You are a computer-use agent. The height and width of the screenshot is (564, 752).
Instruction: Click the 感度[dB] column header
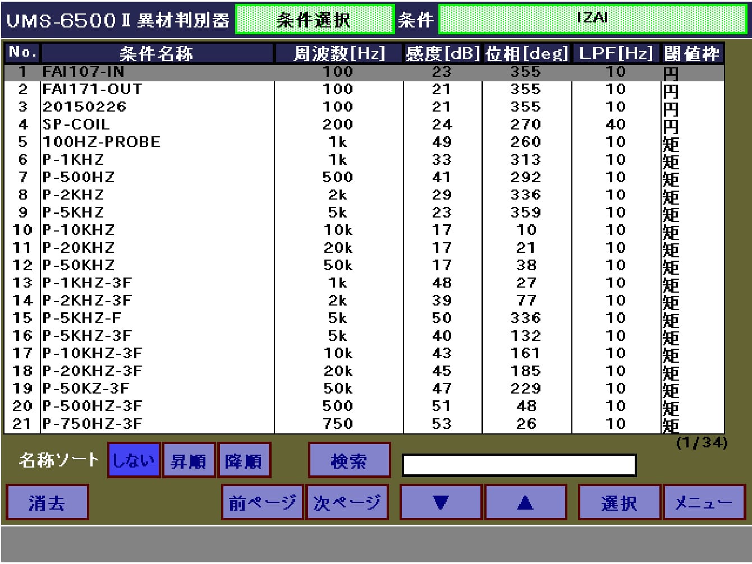(x=442, y=53)
